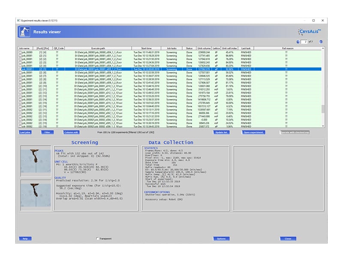Image resolution: width=343 pixels, height=262 pixels.
Task: Select the highlighted job_00081_s005_1_2_5.scr row
Action: pyautogui.click(x=170, y=69)
